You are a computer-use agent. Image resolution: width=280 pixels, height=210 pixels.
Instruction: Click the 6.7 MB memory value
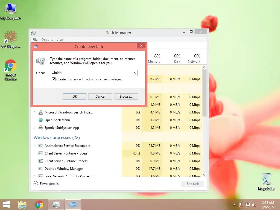(155, 79)
